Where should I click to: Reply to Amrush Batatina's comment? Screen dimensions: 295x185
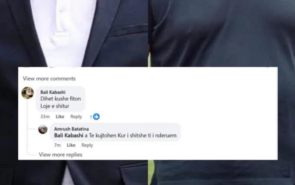tap(87, 145)
